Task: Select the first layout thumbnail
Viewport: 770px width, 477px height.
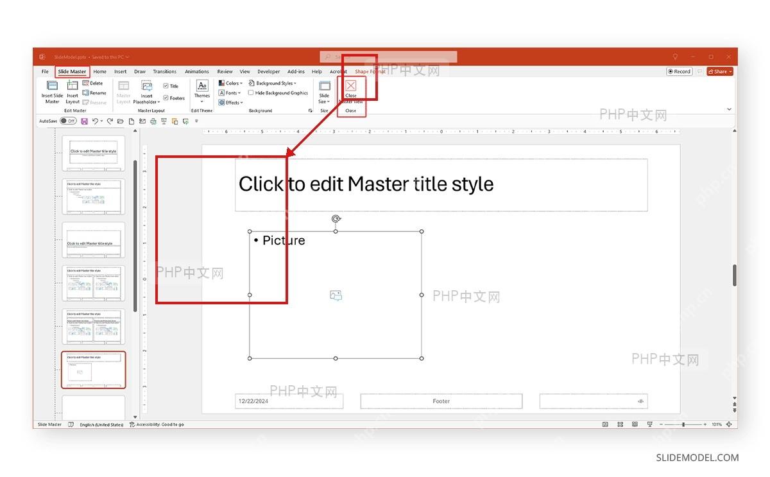Action: point(94,153)
